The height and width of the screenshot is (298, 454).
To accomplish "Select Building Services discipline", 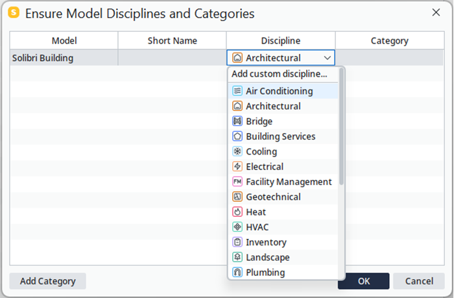I will pyautogui.click(x=283, y=136).
